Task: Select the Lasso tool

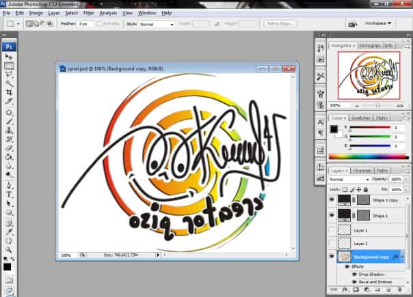Action: [10, 75]
